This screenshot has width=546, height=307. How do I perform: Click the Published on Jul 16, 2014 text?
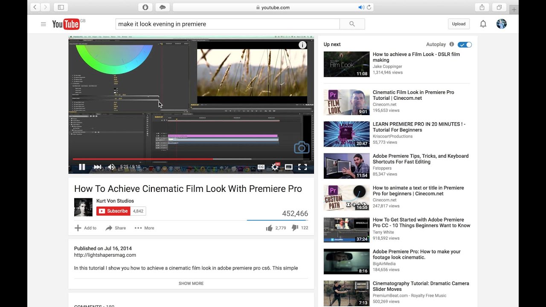click(103, 249)
